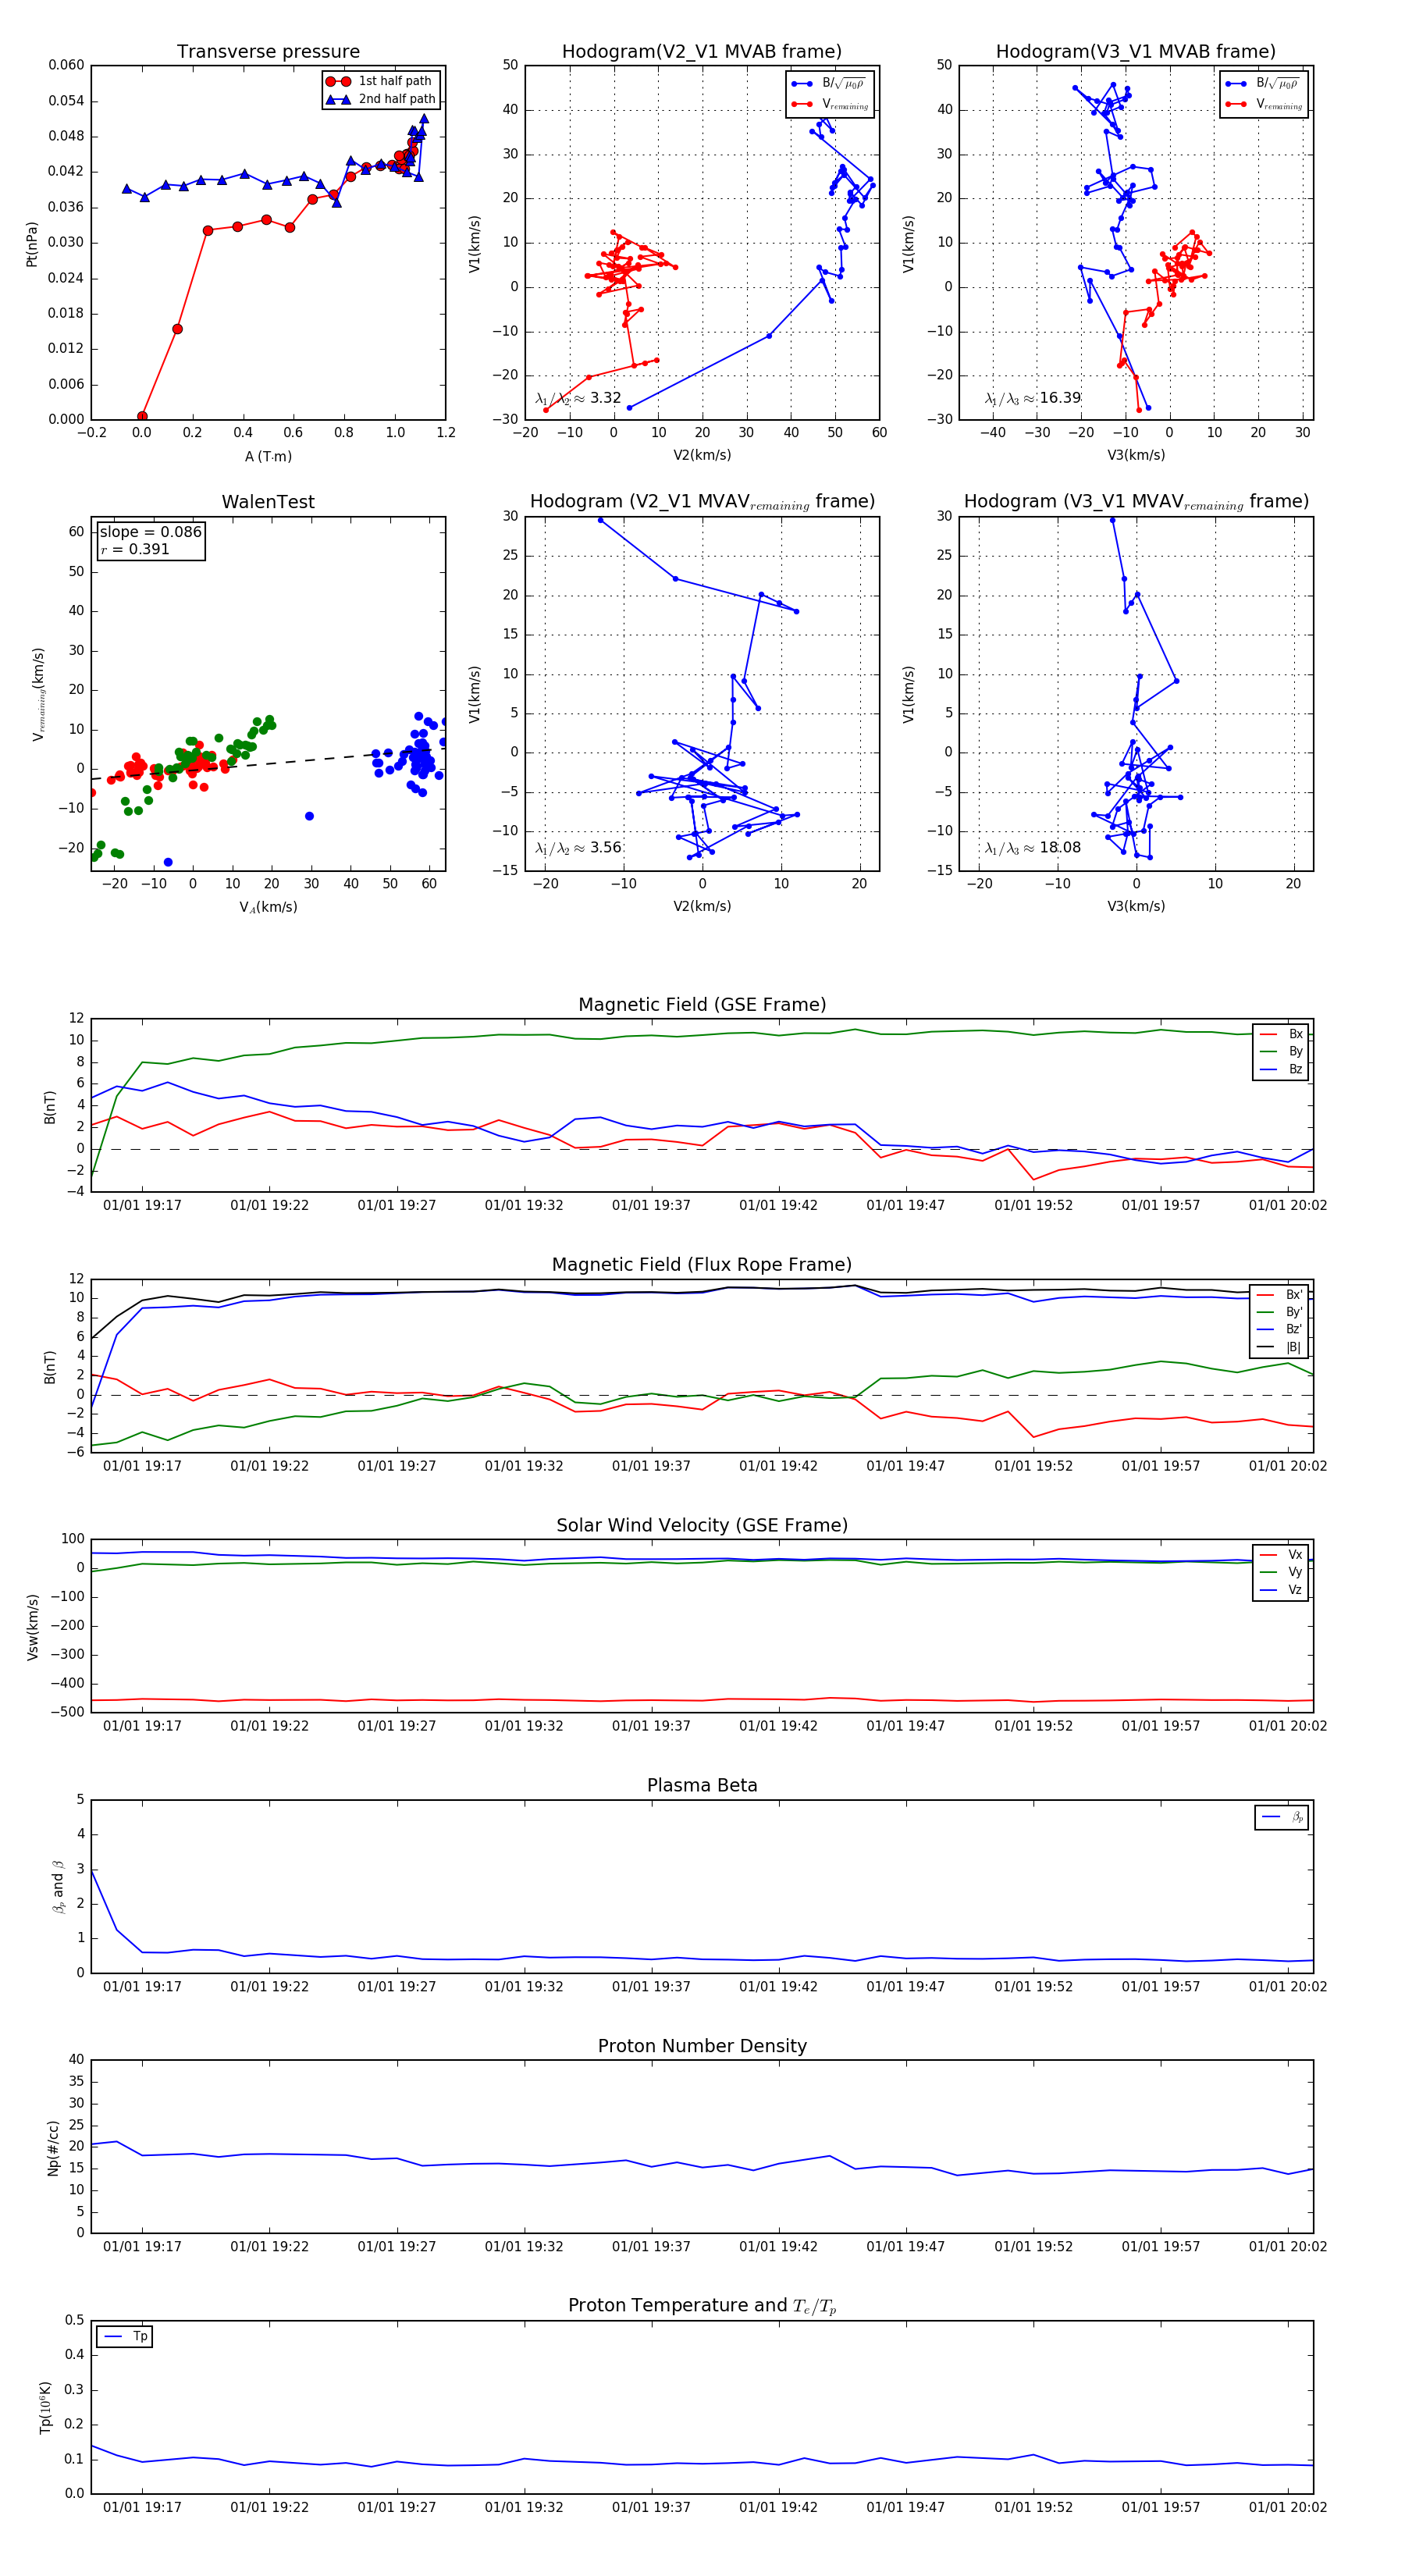Select the '1st half path' legend entry
The width and height of the screenshot is (1405, 2576).
[x=381, y=81]
